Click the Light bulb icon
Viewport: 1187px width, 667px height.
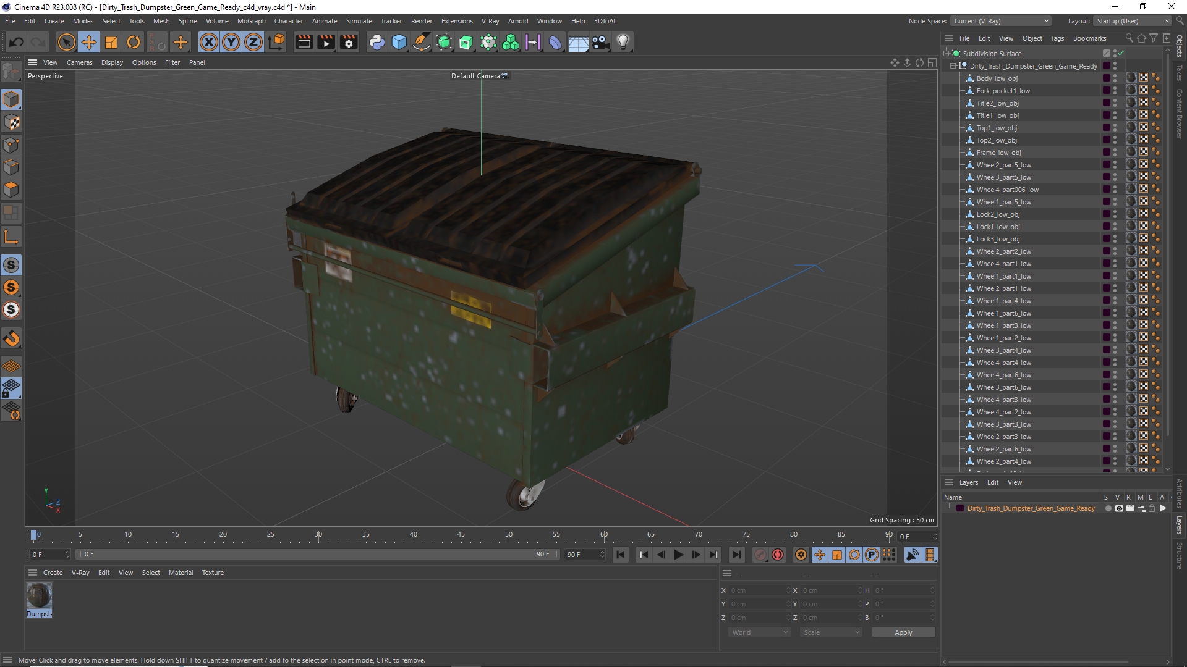(x=623, y=42)
